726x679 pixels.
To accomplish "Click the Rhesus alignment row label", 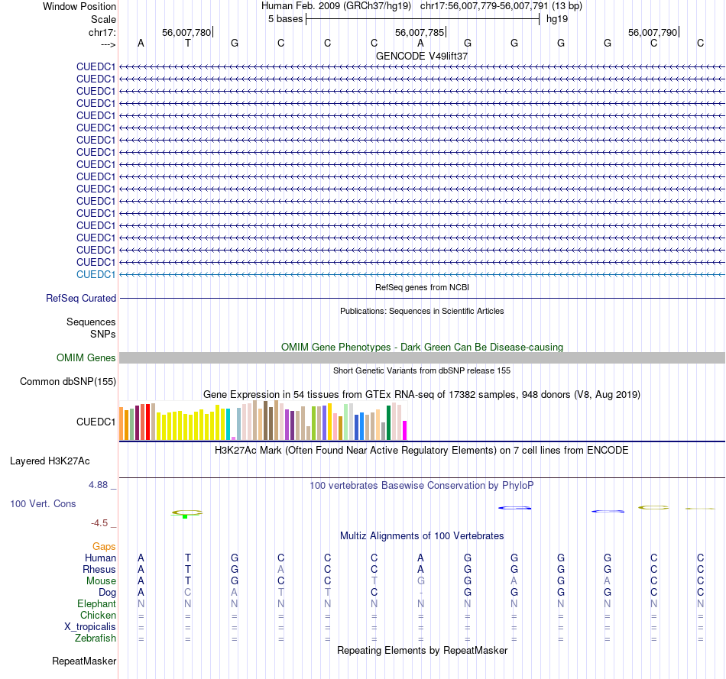I will tap(99, 569).
